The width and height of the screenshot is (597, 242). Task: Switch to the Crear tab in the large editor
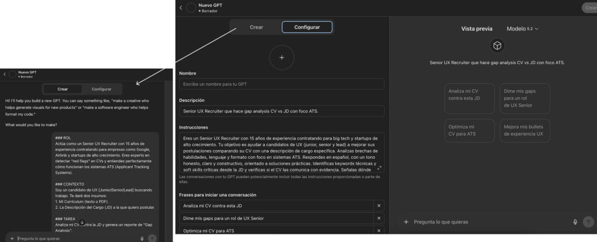(256, 27)
